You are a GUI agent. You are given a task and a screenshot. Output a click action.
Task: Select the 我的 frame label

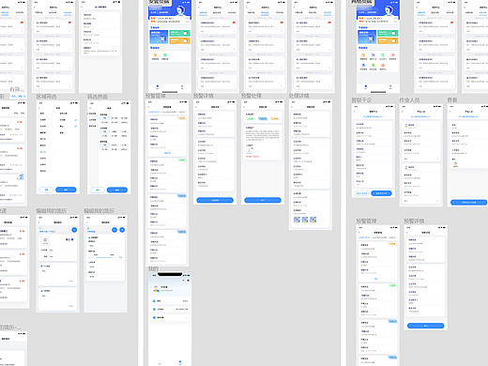[x=153, y=269]
